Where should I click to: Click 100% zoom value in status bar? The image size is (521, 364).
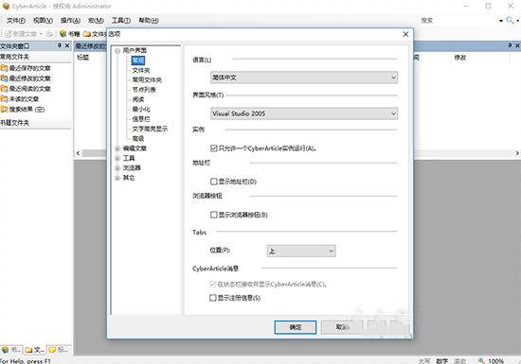pyautogui.click(x=495, y=360)
